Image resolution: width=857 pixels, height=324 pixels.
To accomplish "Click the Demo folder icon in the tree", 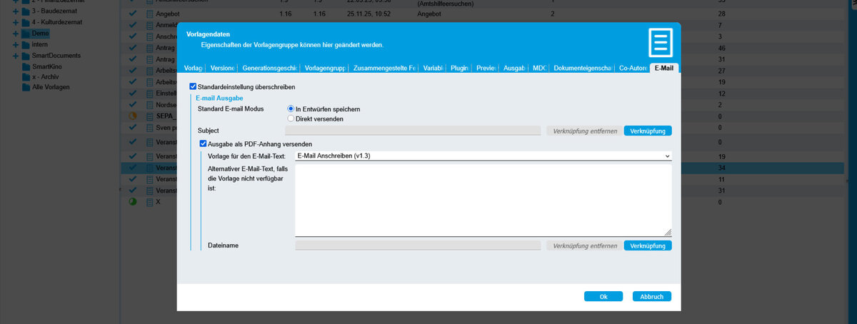I will coord(26,34).
